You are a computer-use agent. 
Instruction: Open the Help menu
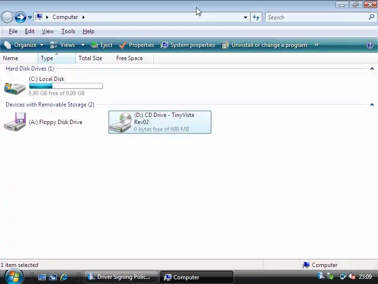88,31
